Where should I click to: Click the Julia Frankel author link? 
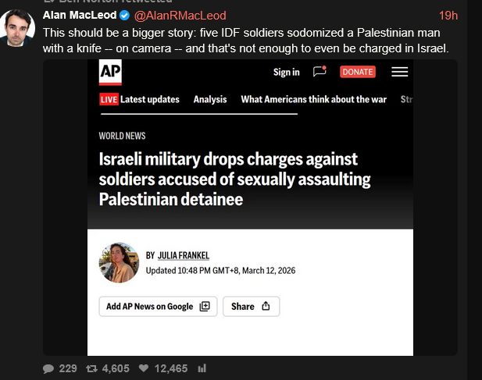184,255
